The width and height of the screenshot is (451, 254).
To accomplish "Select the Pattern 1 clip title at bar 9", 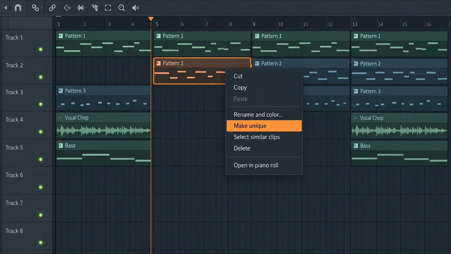I will (271, 36).
